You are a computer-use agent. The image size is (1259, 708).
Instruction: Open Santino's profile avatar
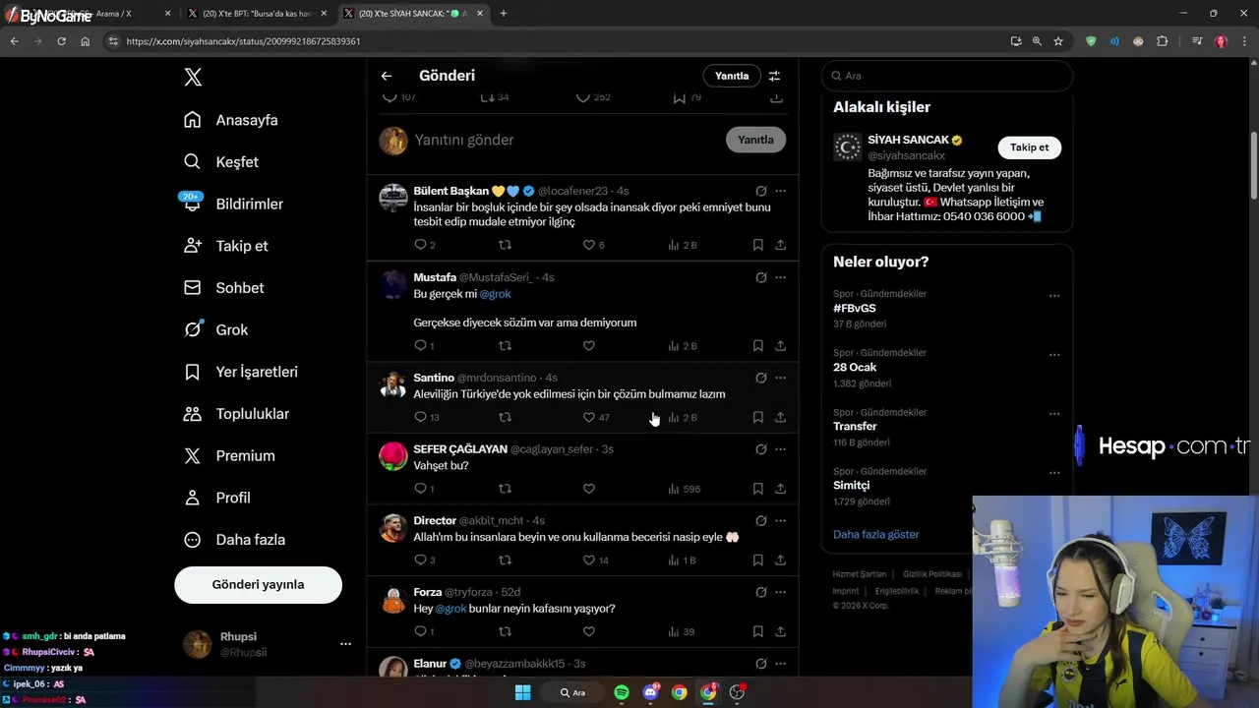(393, 384)
